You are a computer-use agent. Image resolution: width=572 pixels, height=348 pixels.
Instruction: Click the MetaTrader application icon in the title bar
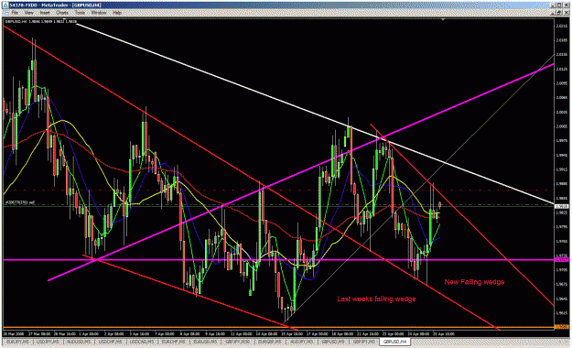tap(5, 5)
